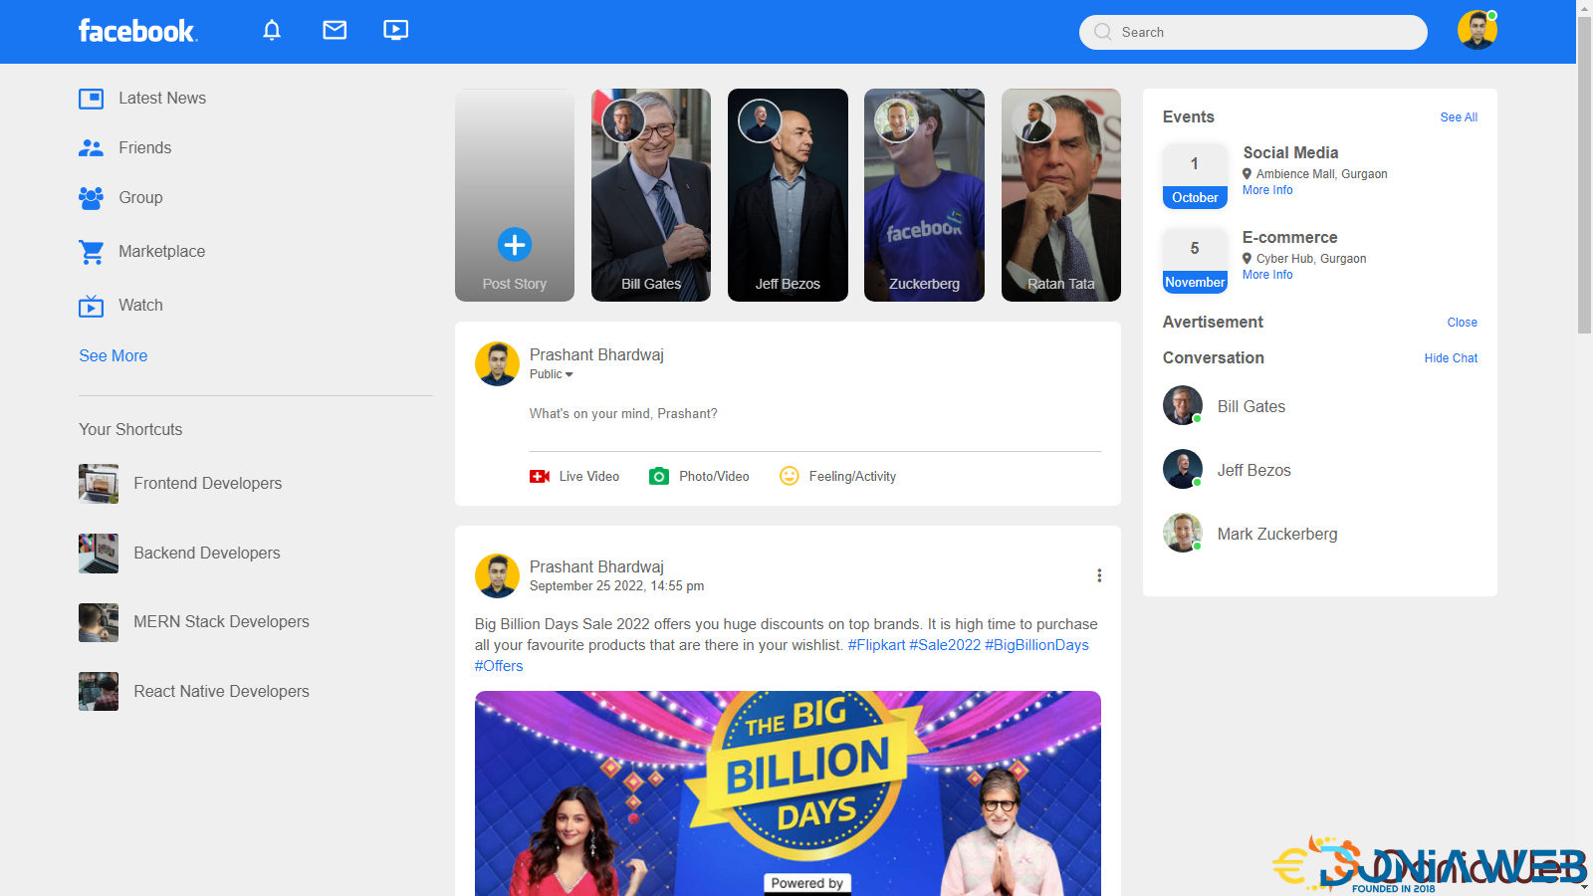Click the 5 November event date tile
1593x896 pixels.
point(1195,260)
